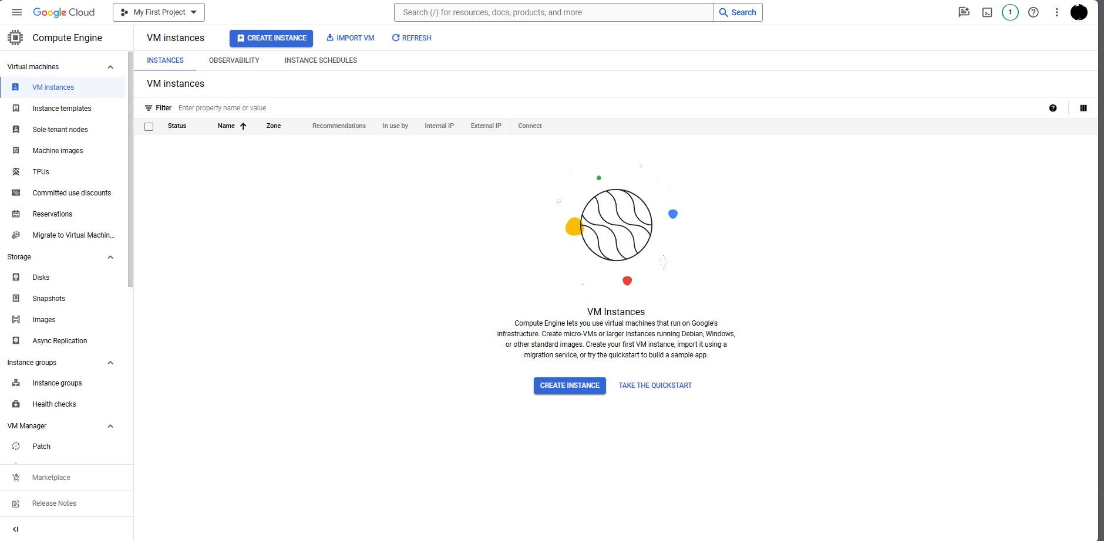This screenshot has height=541, width=1104.
Task: Collapse the Storage section
Action: pos(110,257)
